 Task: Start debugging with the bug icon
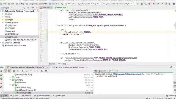tap(142, 4)
